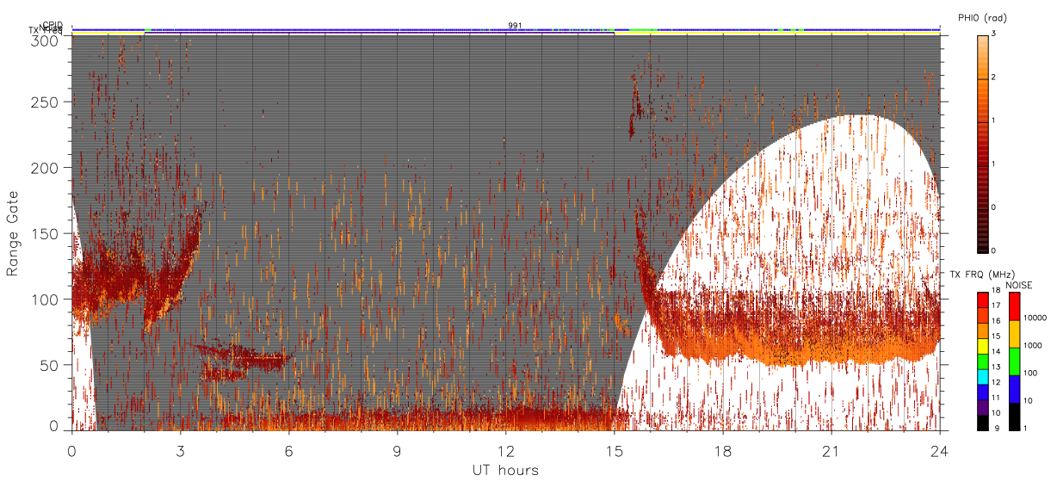Screen dimensions: 1057x488
Task: Click Range Gate tick label '250'
Action: 46,102
